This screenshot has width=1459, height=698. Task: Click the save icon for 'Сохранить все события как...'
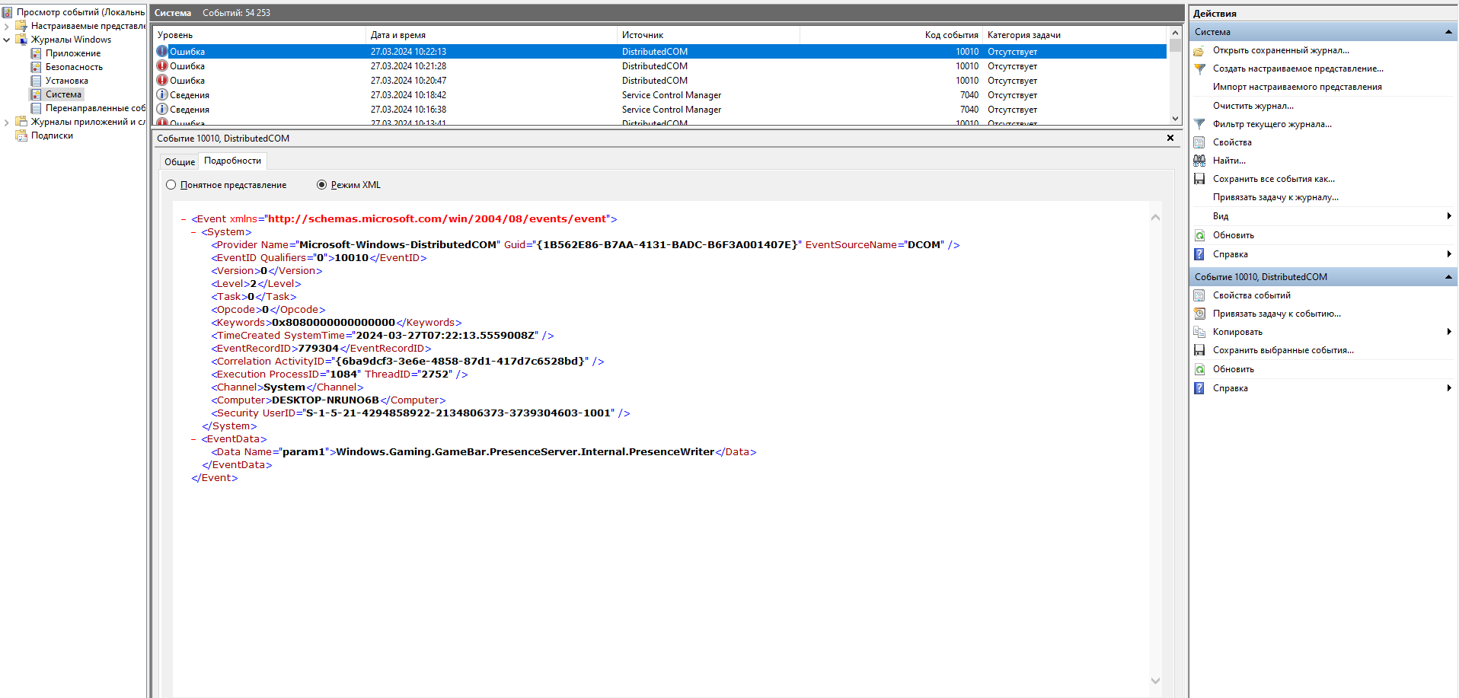pyautogui.click(x=1199, y=179)
